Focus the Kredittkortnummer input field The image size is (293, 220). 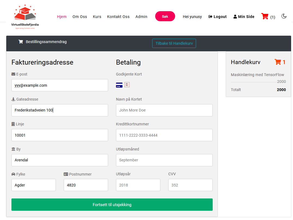164,135
